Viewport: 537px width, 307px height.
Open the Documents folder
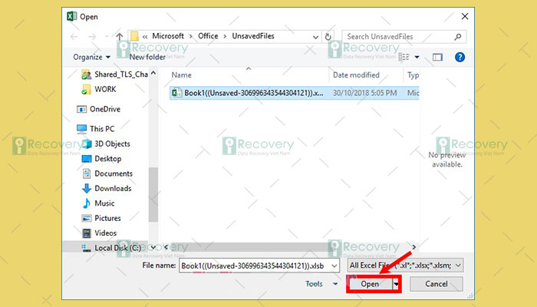(107, 173)
